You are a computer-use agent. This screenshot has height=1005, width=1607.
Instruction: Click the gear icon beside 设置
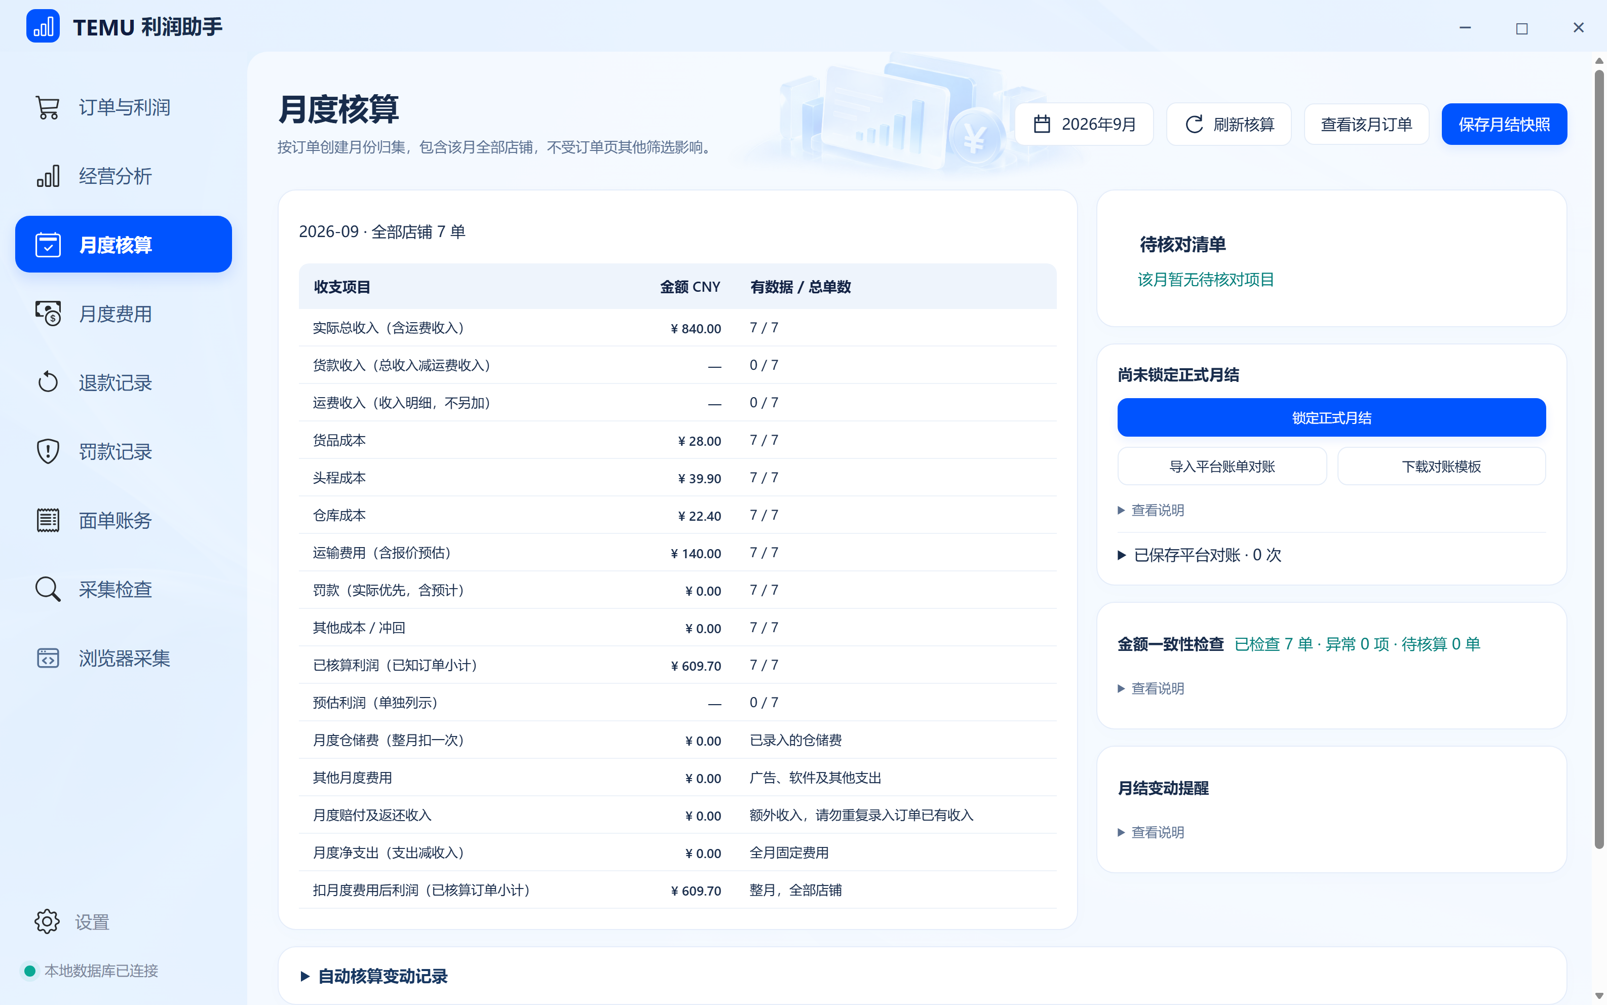[x=47, y=921]
